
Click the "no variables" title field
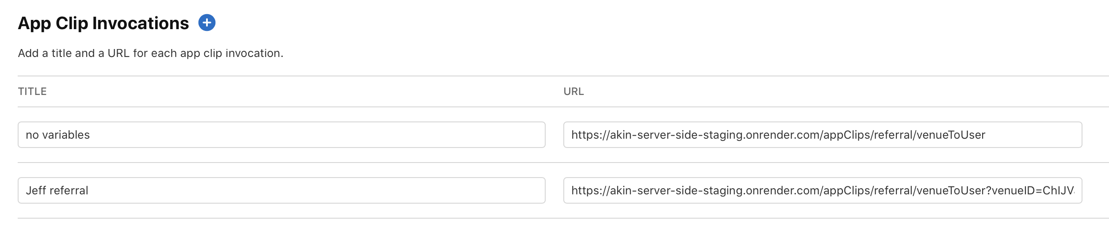coord(281,135)
